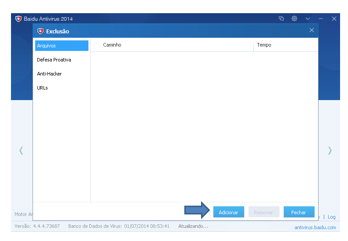Click the left carousel arrow in main window
The height and width of the screenshot is (241, 348).
[21, 151]
